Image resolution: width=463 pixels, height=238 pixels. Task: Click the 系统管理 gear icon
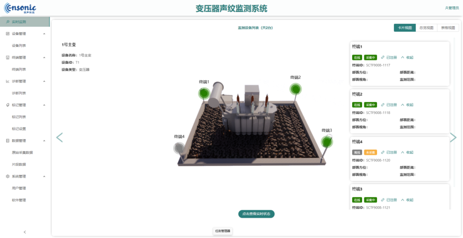tap(8, 176)
